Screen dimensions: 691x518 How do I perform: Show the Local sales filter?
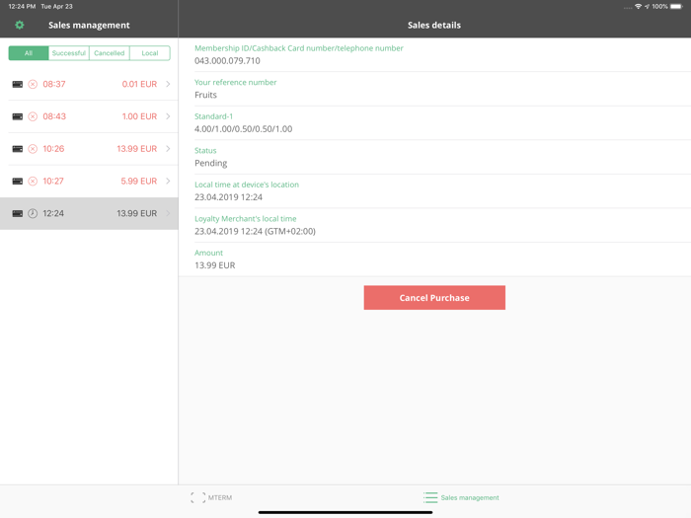point(150,53)
